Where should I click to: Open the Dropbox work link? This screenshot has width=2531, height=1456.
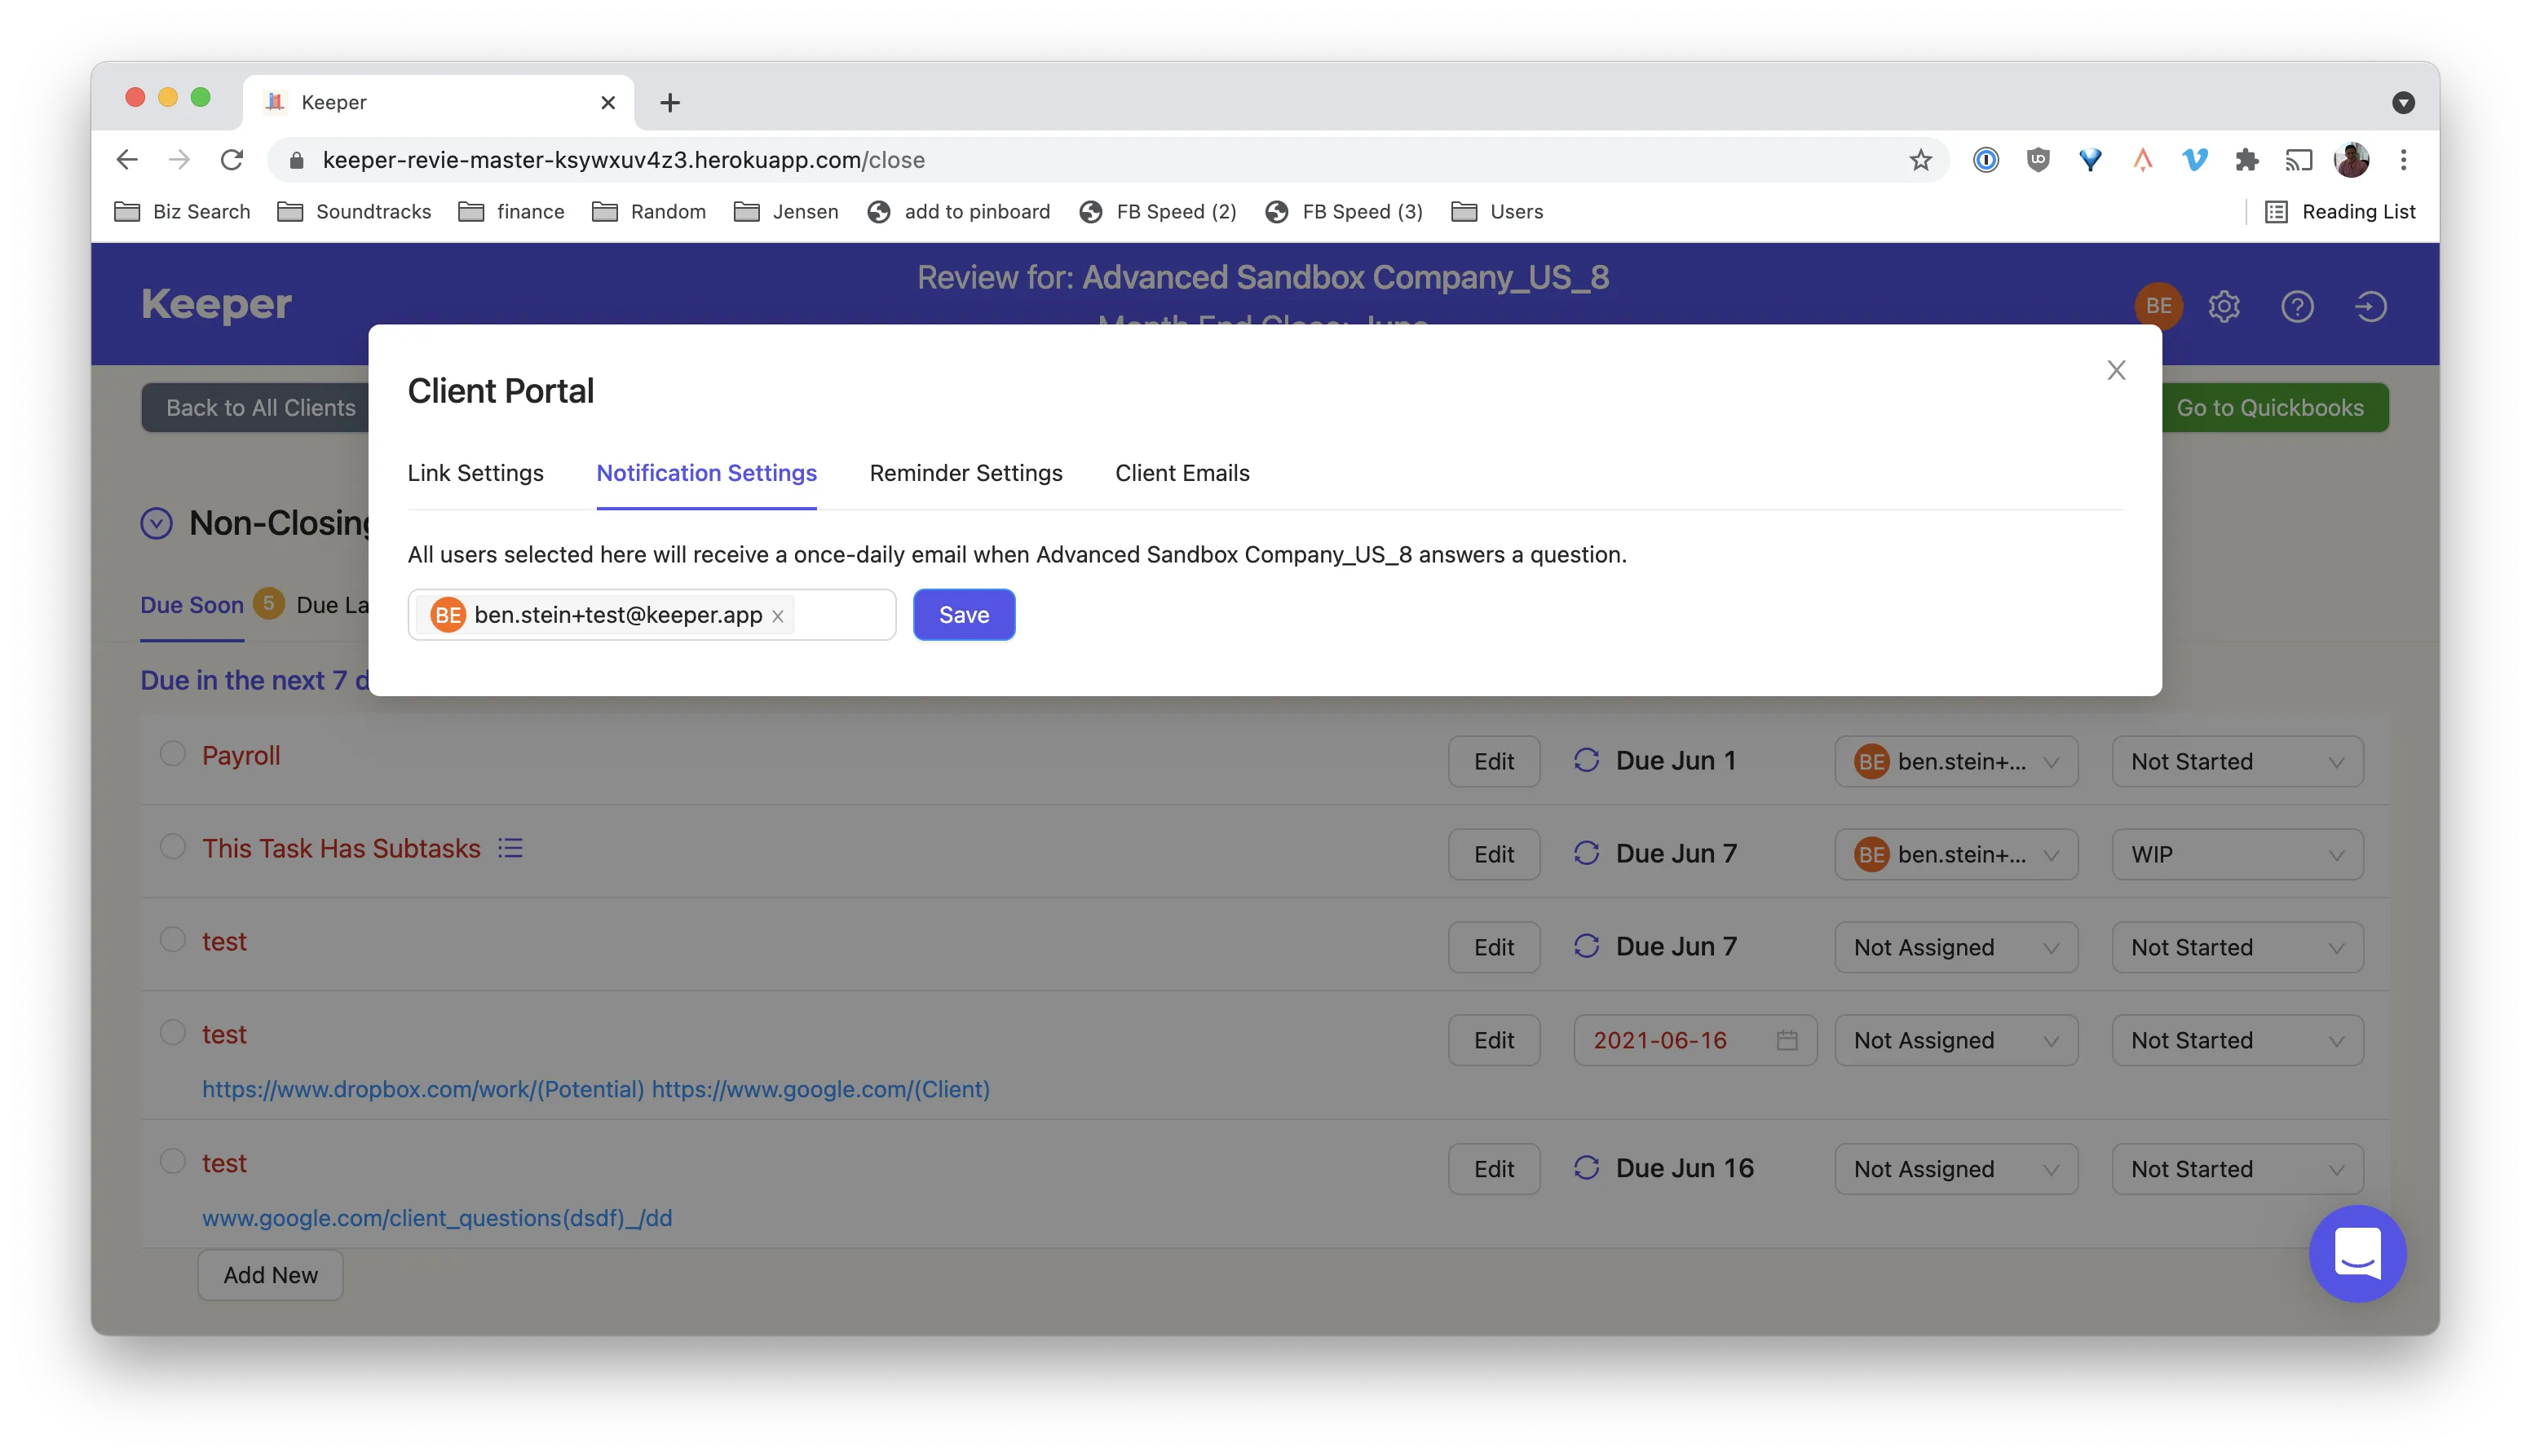422,1089
